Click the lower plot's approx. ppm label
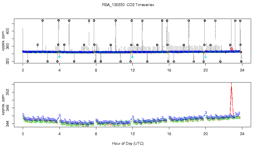Viewport: 256px width, 148px height. pos(3,105)
